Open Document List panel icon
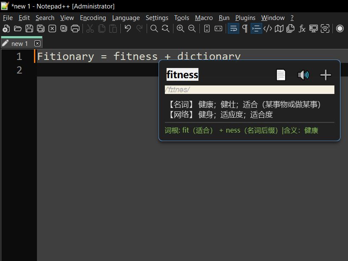Image resolution: width=348 pixels, height=261 pixels. click(291, 28)
